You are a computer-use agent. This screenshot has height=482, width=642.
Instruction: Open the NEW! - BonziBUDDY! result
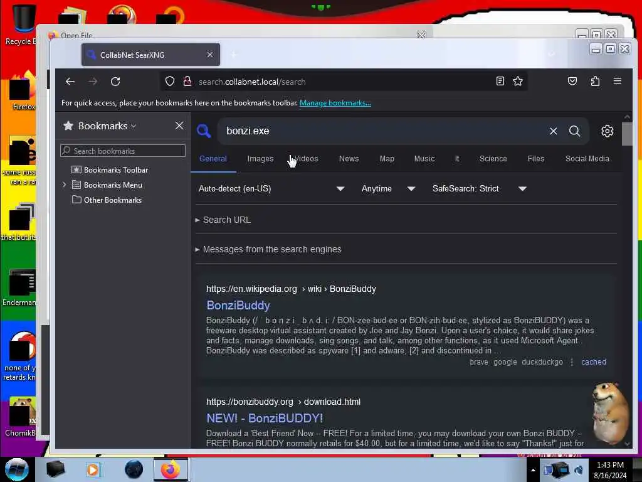[265, 418]
